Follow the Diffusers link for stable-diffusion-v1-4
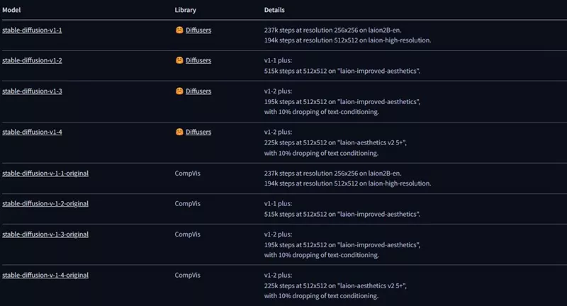 (198, 132)
